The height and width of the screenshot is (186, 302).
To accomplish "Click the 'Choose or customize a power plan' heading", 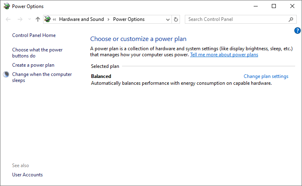I will [x=138, y=39].
